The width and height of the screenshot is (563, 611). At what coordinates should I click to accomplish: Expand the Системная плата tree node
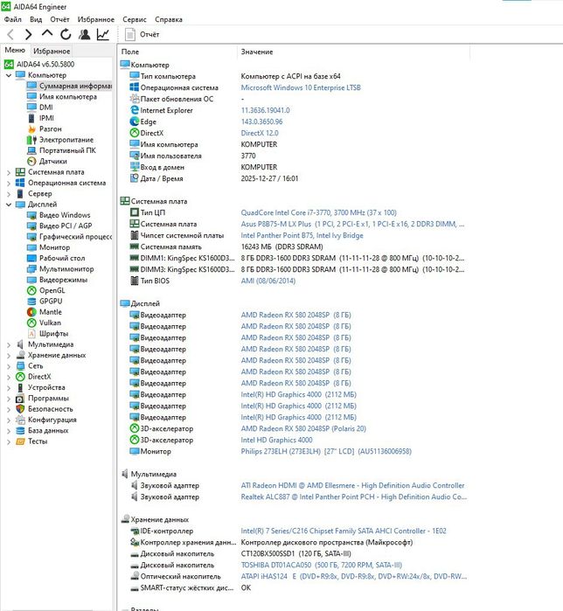(9, 172)
